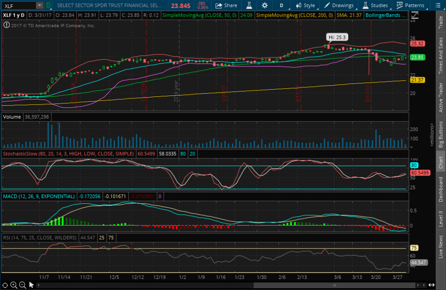The height and width of the screenshot is (290, 446).
Task: Toggle the price axis scale icon
Action: tap(415, 15)
